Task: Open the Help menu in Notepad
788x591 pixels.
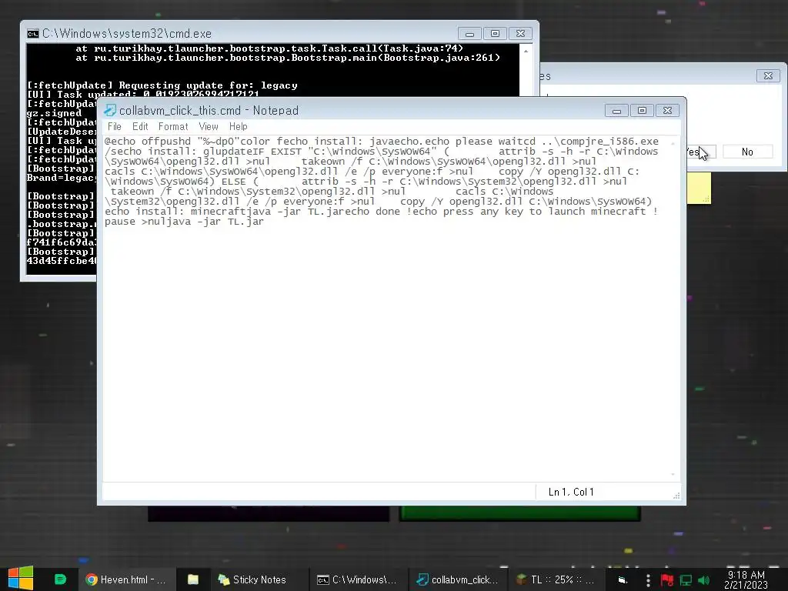Action: 239,127
